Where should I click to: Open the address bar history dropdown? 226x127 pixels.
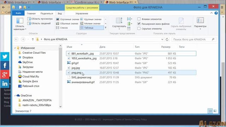(x=162, y=39)
